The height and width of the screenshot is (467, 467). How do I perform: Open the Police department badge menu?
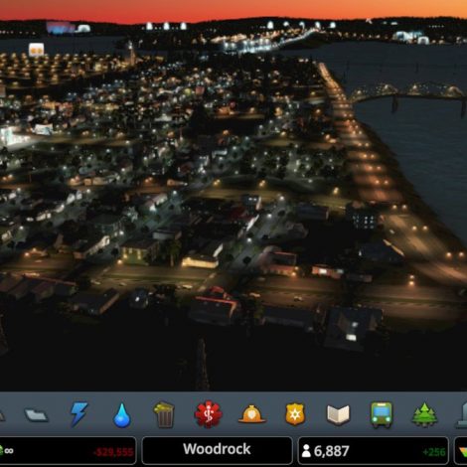(295, 414)
